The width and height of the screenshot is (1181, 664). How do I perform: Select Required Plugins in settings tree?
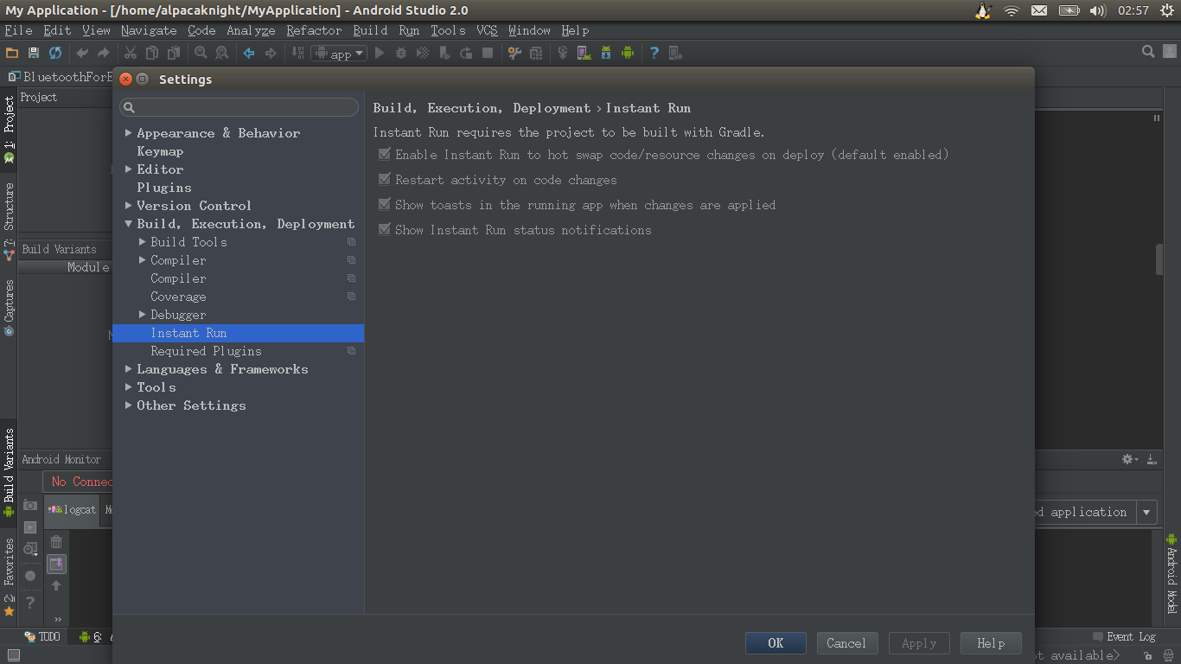206,351
